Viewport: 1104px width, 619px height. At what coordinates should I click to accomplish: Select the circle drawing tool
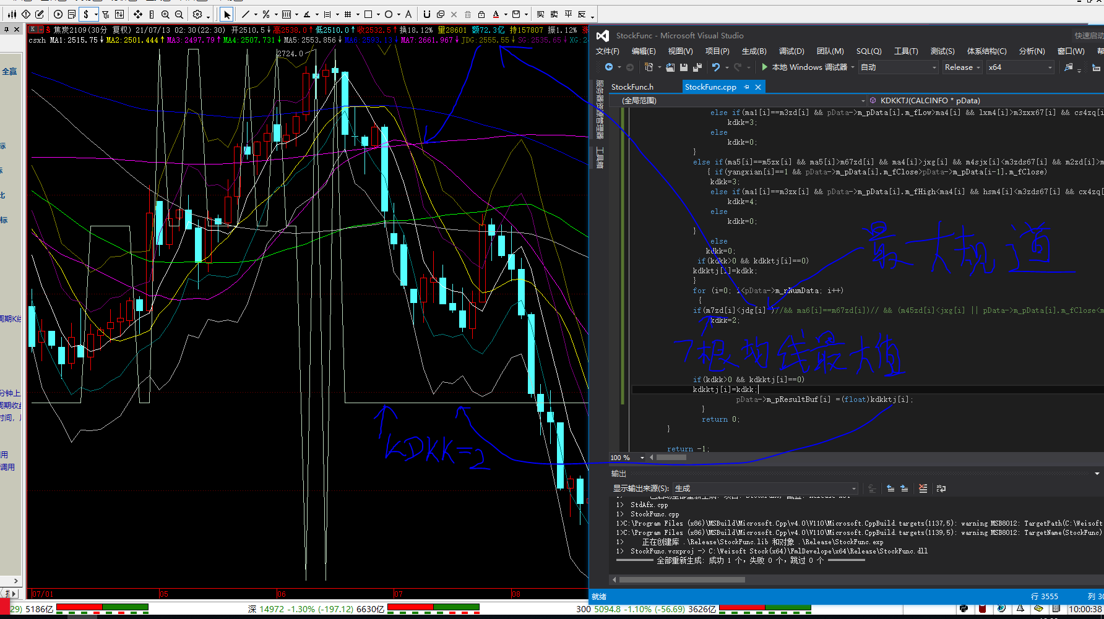click(389, 14)
